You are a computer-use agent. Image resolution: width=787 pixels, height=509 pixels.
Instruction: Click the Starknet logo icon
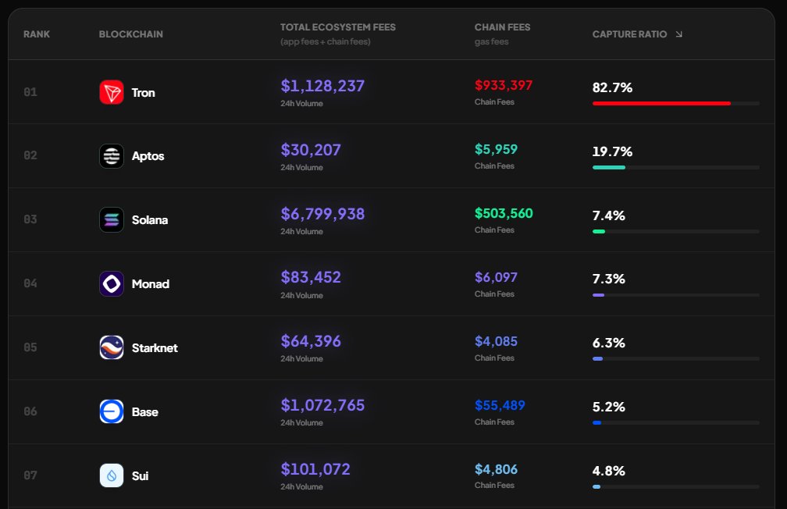tap(112, 348)
